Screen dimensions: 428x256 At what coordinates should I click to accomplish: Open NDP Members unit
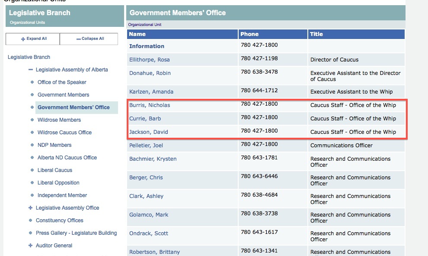pos(54,145)
